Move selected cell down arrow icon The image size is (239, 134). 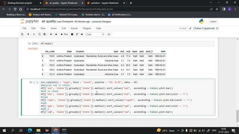click(56, 34)
